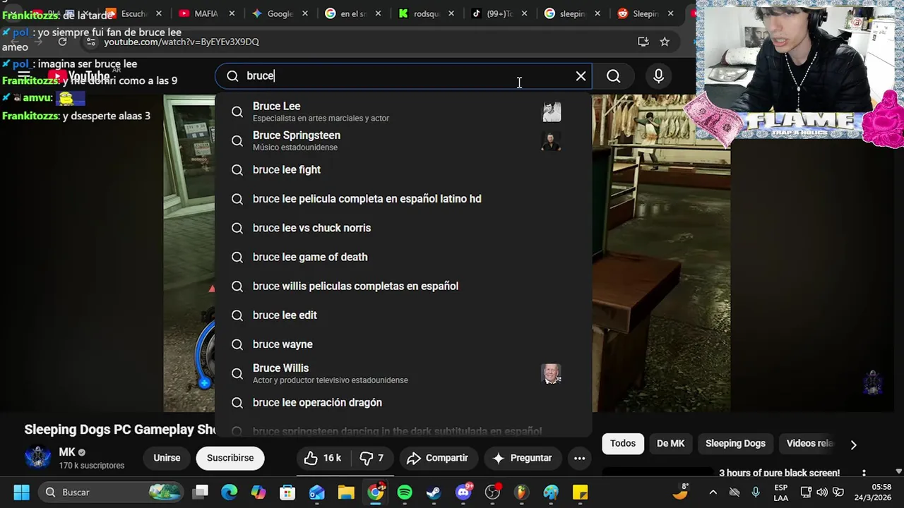Viewport: 904px width, 508px height.
Task: Click the Bruce Springsteen thumbnail in suggestions
Action: tap(552, 140)
